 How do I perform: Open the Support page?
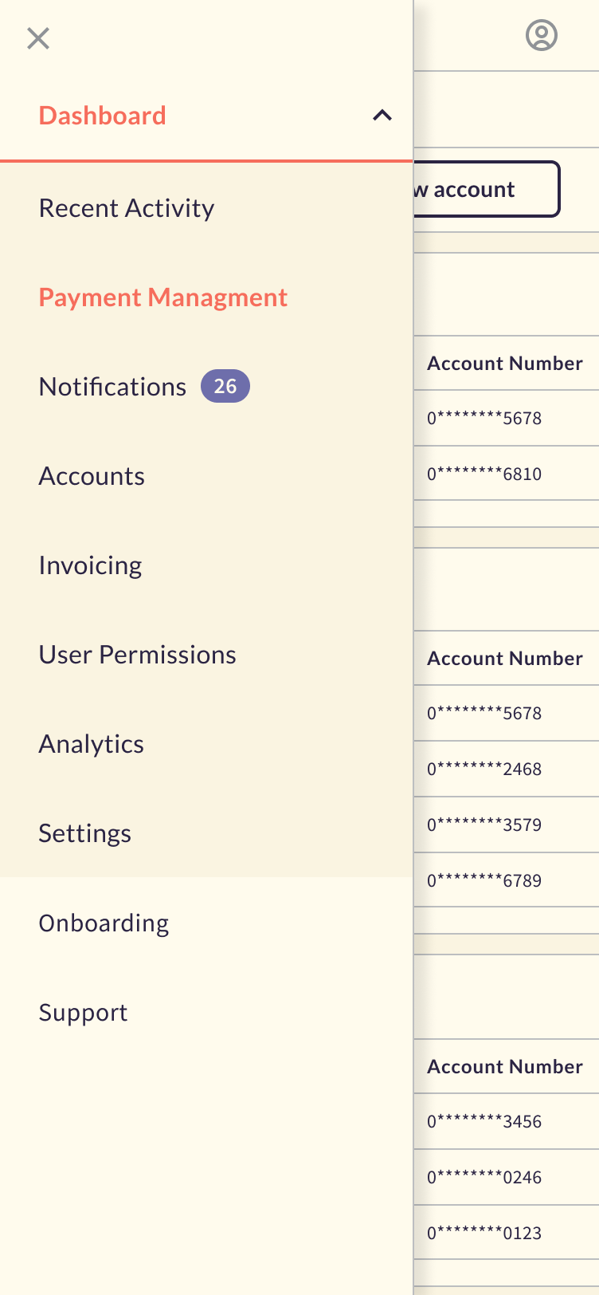(x=83, y=1012)
